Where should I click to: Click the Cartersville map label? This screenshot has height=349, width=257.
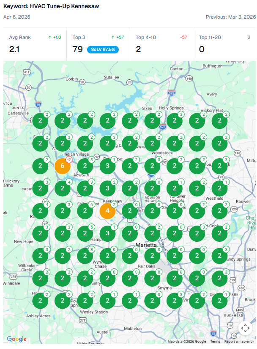coord(18,113)
